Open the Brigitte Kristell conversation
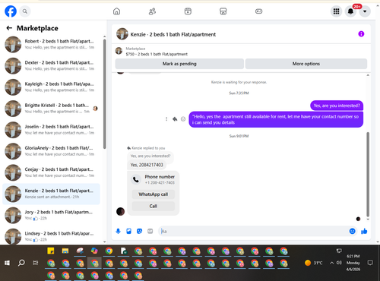The width and height of the screenshot is (380, 281). (51, 109)
